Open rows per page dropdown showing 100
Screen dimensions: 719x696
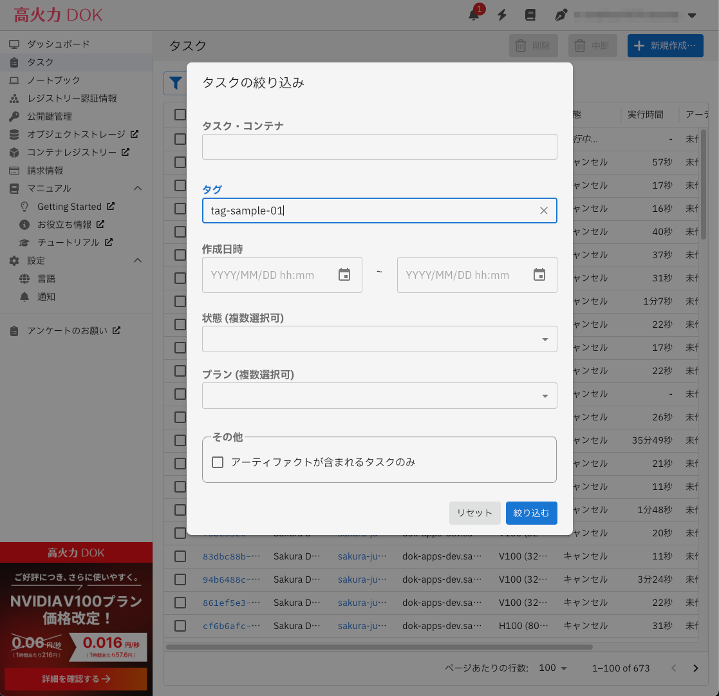(x=552, y=668)
